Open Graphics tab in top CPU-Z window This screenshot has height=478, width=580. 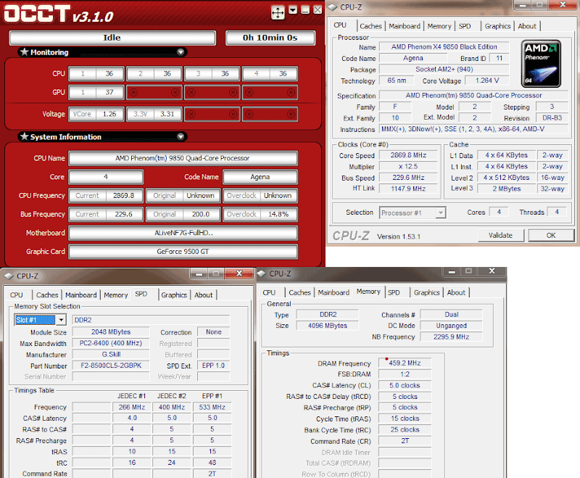tap(497, 26)
